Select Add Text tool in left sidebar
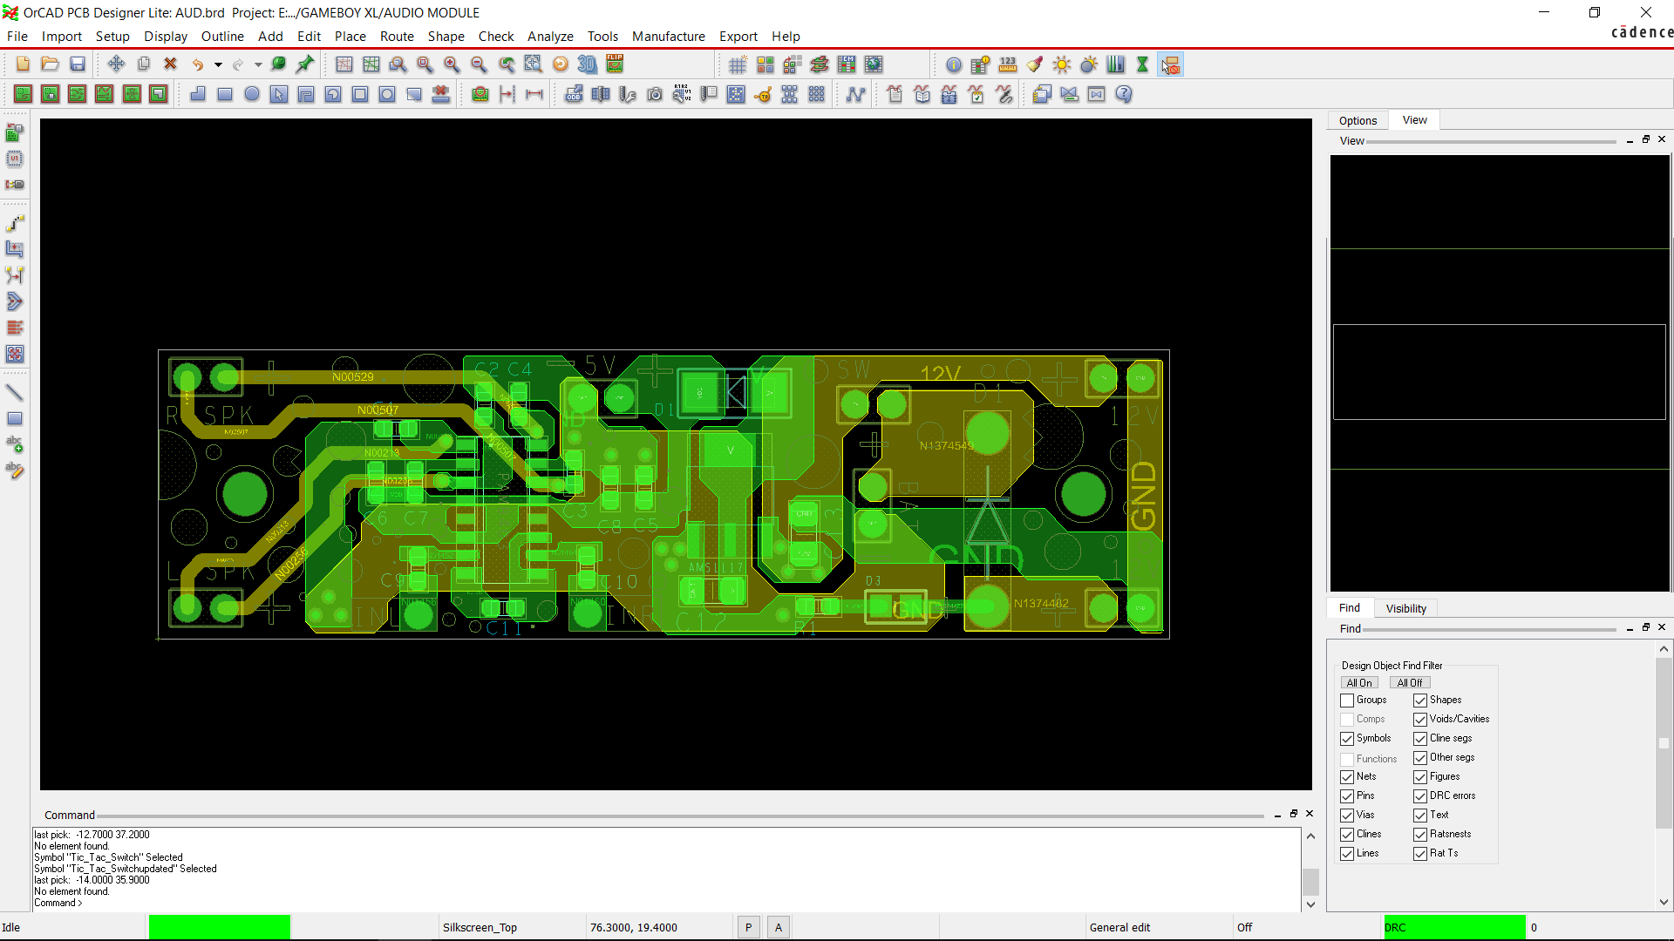Viewport: 1674px width, 941px height. (x=15, y=445)
